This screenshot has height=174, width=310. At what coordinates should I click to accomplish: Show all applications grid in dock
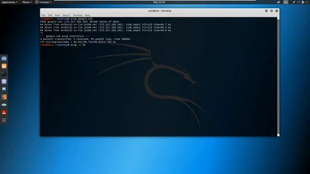click(x=4, y=120)
